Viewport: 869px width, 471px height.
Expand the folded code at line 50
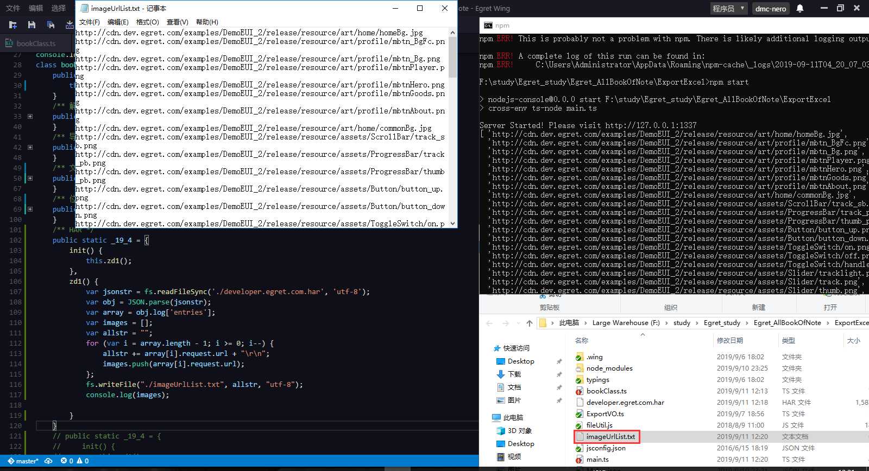point(30,178)
